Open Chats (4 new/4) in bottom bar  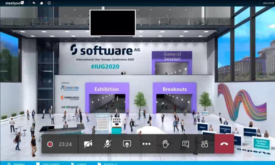coord(51,164)
